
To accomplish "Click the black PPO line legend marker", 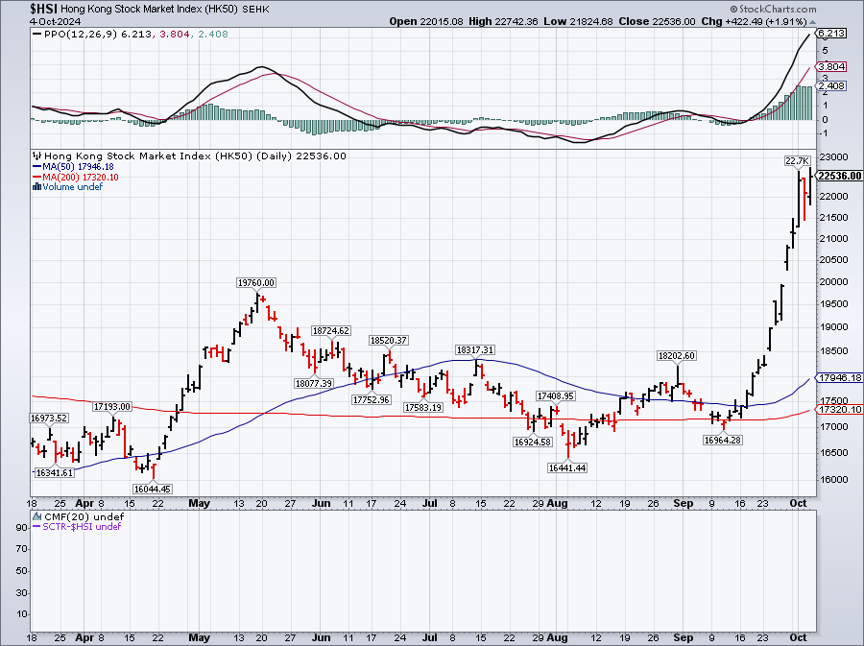I will pos(36,34).
